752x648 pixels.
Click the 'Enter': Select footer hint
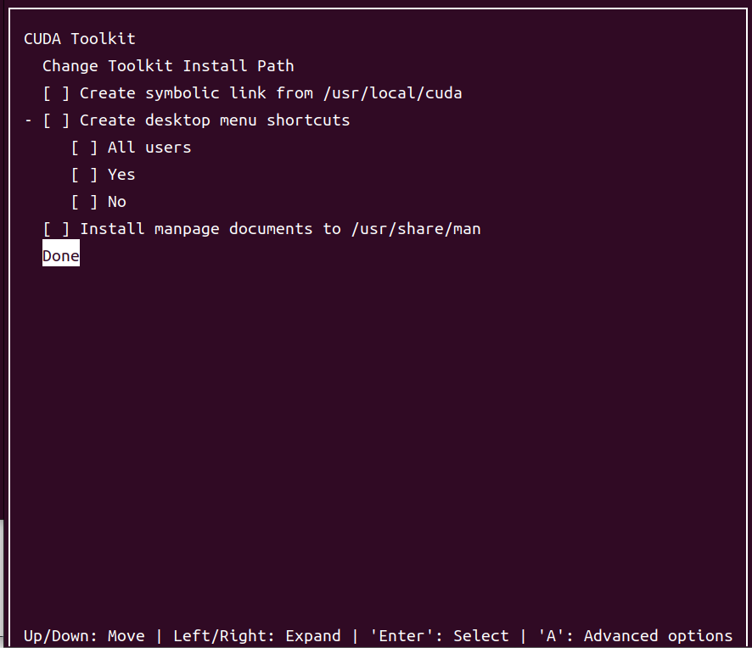[x=440, y=636]
